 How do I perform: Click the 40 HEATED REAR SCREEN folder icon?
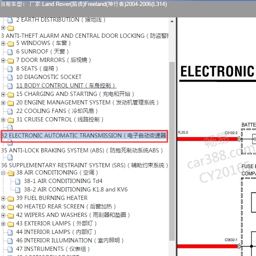coord(11,207)
